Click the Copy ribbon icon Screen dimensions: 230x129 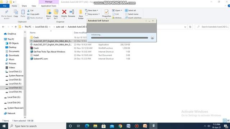point(16,12)
